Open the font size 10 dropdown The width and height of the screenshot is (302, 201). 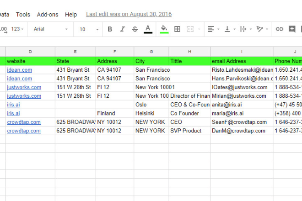click(89, 29)
